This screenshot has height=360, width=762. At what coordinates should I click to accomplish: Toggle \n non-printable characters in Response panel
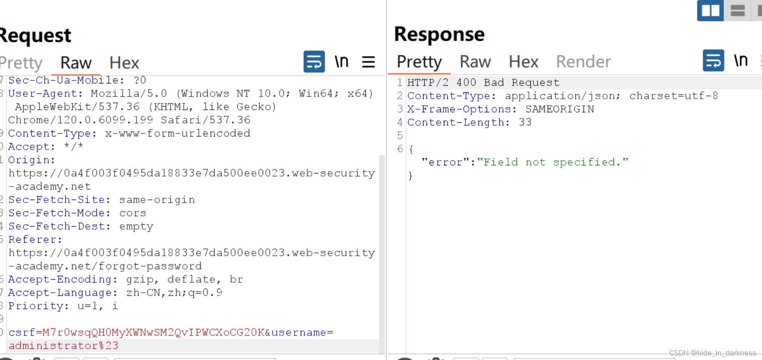[x=740, y=60]
